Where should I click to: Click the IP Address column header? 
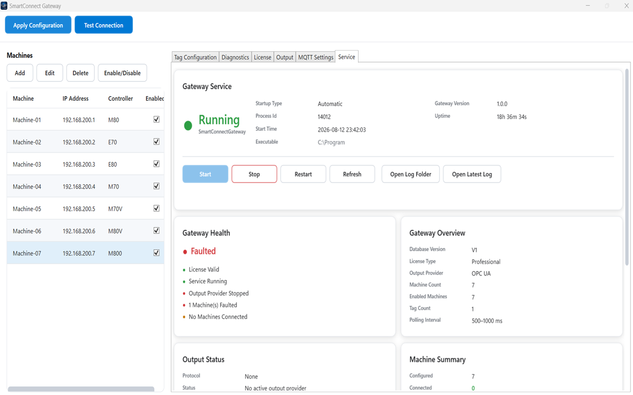tap(76, 99)
